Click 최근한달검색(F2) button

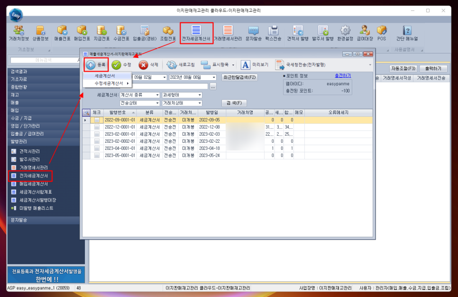pos(239,77)
